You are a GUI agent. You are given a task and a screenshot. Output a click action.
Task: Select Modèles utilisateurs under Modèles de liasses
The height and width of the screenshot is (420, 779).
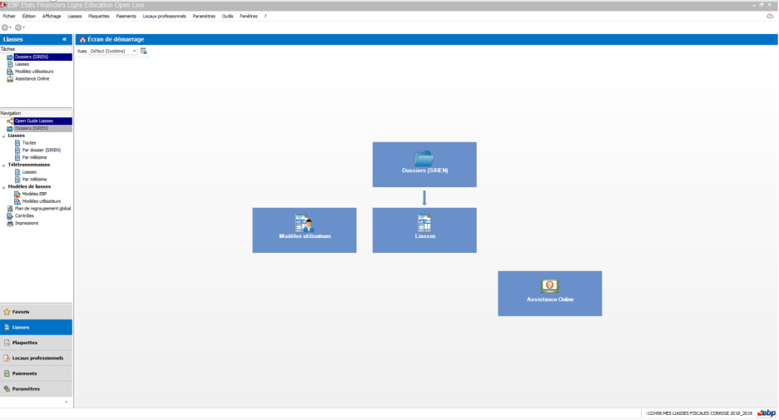(x=42, y=201)
